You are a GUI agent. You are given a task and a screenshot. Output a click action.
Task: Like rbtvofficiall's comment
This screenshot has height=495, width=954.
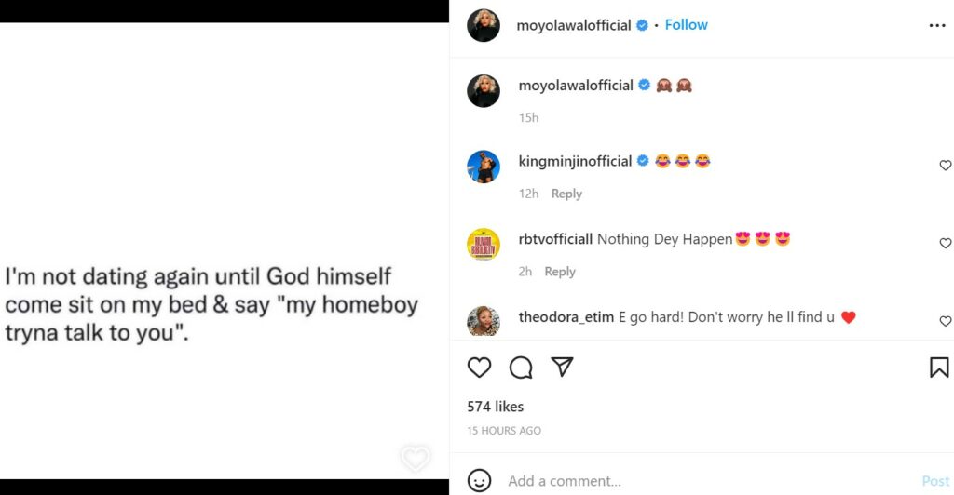pyautogui.click(x=945, y=244)
